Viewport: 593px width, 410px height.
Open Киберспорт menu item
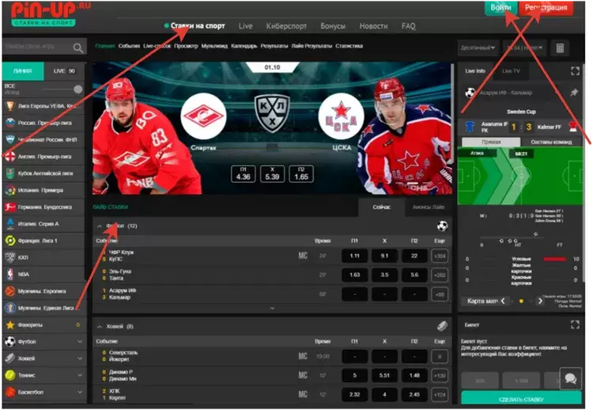(286, 26)
